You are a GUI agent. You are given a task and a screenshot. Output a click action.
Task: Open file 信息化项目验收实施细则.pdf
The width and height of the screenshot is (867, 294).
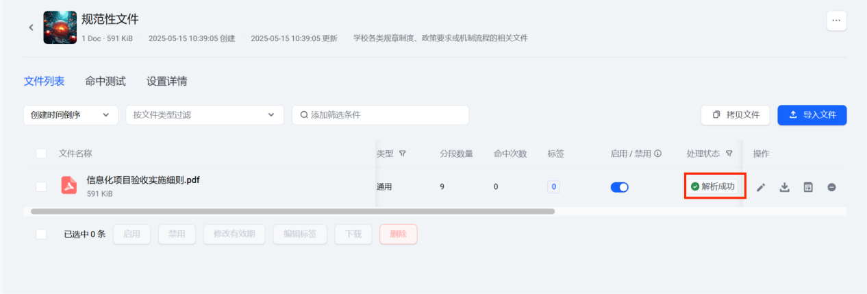tap(143, 180)
